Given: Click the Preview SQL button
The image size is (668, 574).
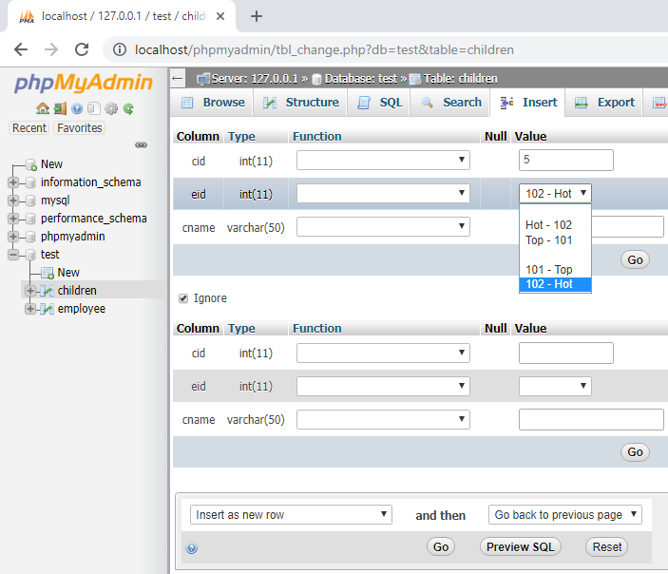Looking at the screenshot, I should coord(520,546).
